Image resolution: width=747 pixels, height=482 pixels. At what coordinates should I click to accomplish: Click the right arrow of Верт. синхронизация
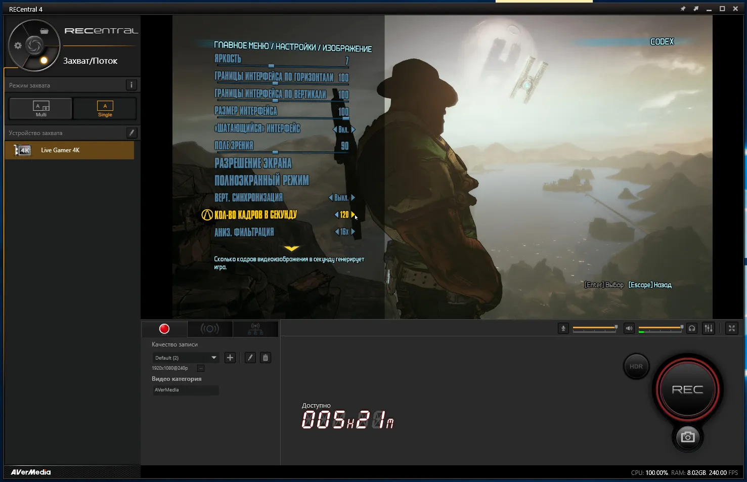(353, 197)
